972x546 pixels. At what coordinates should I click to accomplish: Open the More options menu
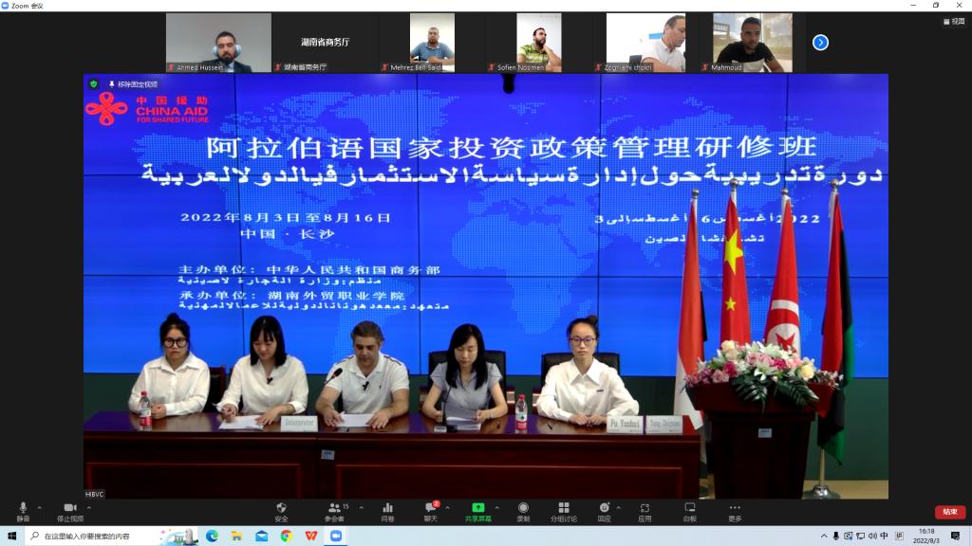[735, 511]
